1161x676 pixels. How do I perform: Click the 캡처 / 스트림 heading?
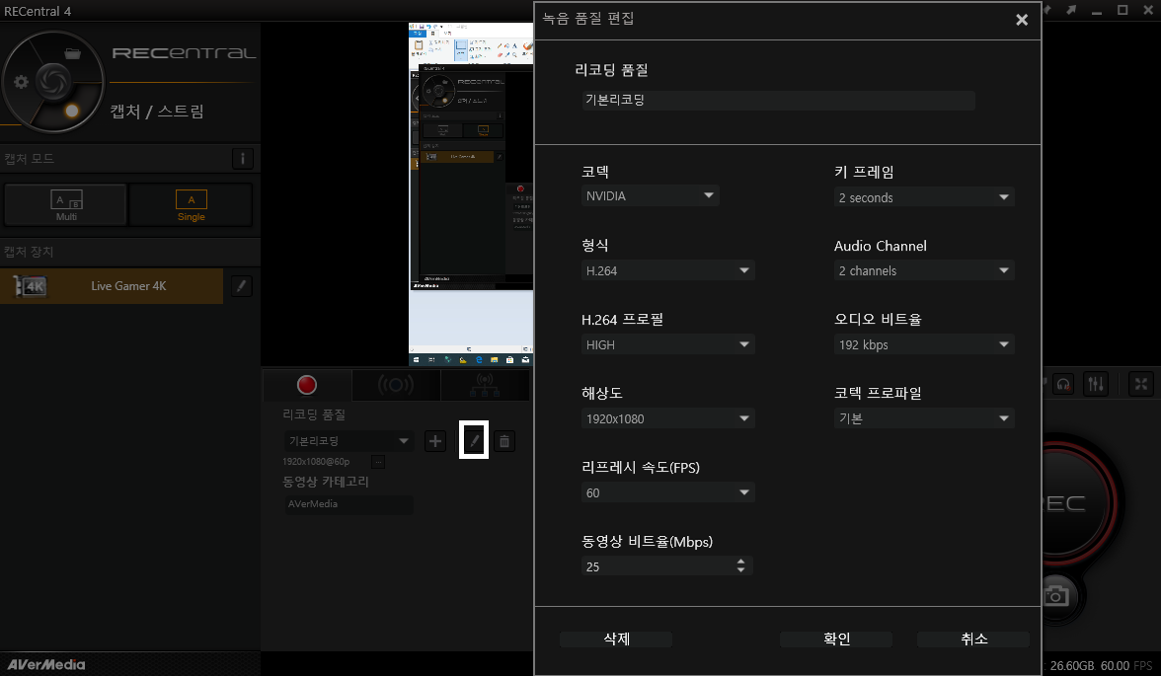157,112
